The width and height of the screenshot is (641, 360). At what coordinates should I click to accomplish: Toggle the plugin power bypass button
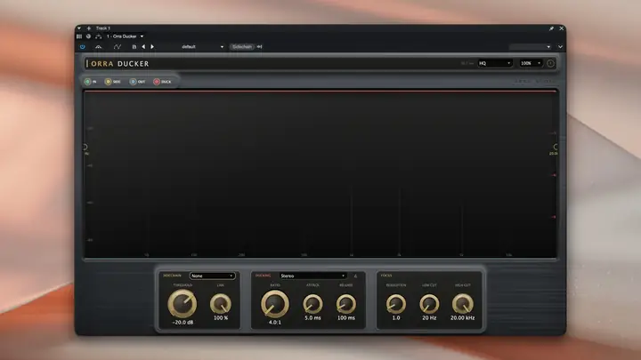pos(83,47)
